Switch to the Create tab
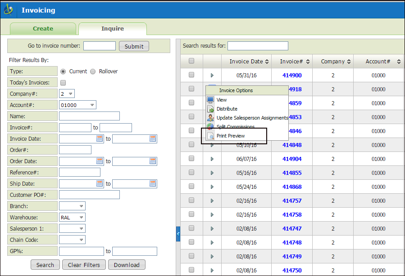This screenshot has width=405, height=276. coord(43,28)
